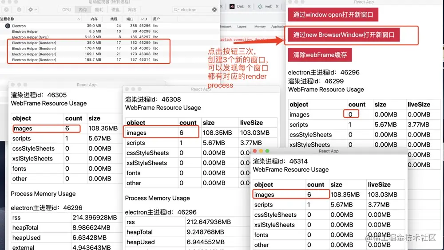Sort processes by PID column header
This screenshot has height=250, width=444.
tap(144, 19)
